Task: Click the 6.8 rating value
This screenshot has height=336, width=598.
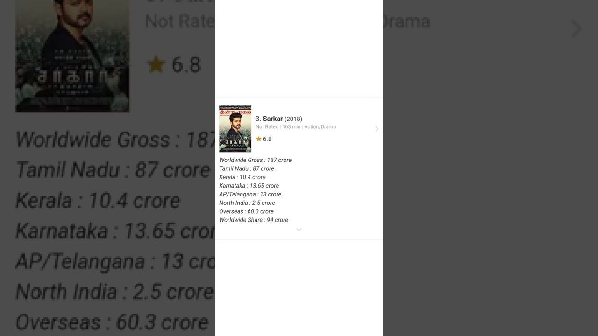Action: (267, 139)
